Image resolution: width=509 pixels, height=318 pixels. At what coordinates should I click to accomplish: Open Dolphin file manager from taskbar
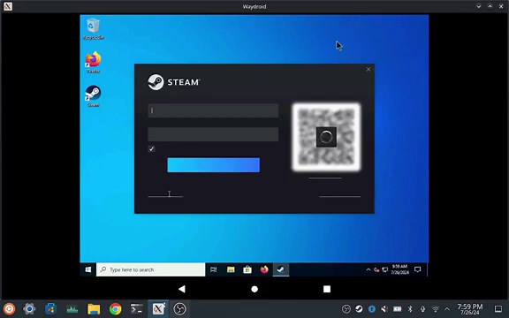(94, 309)
